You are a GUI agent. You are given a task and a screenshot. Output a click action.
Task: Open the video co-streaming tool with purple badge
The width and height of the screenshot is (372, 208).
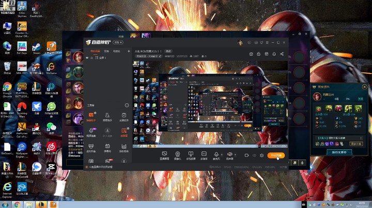click(x=91, y=132)
